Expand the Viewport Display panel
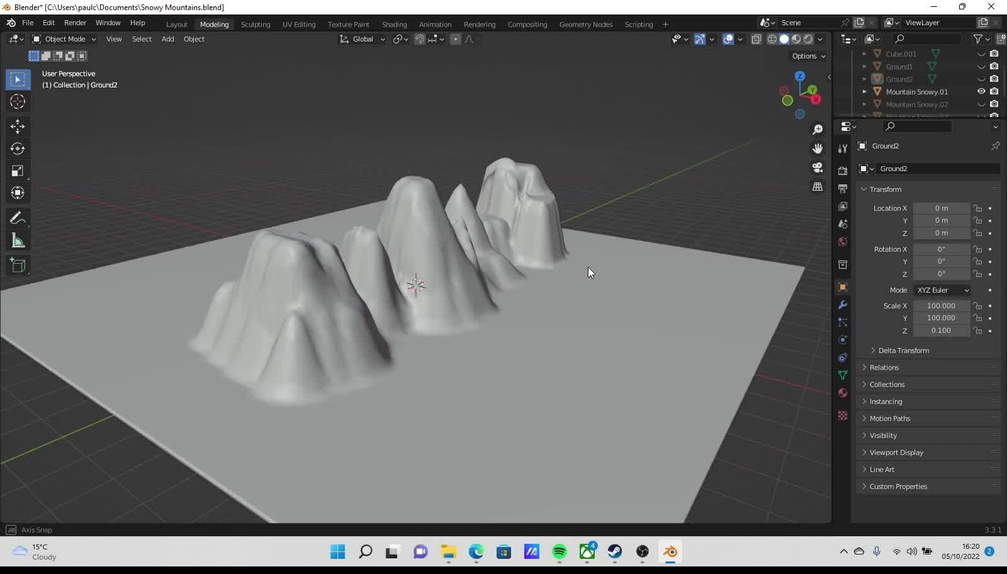This screenshot has width=1007, height=574. pos(896,453)
